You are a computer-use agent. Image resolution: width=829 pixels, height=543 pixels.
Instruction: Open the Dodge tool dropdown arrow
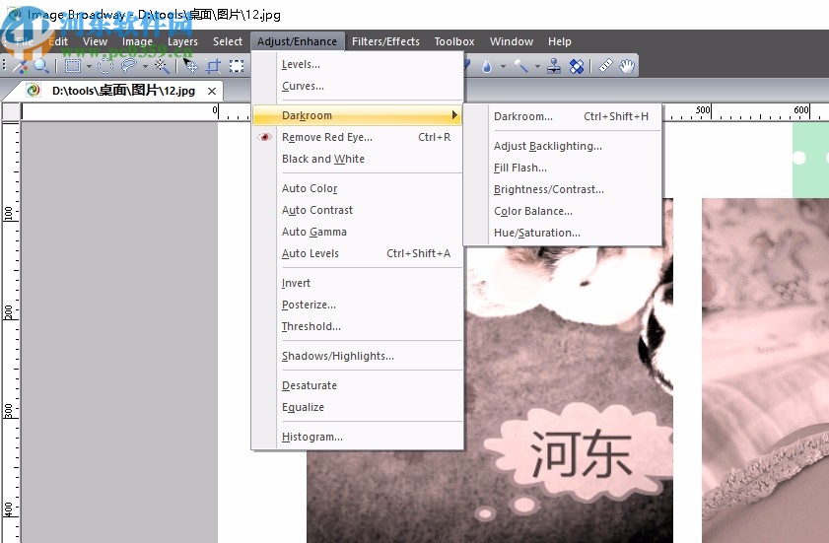click(x=537, y=66)
